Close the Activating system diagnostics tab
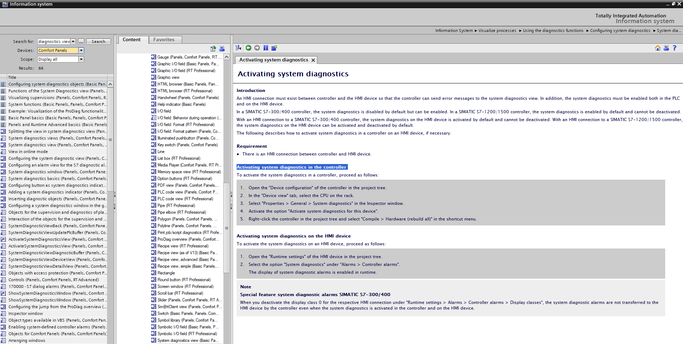 tap(313, 60)
